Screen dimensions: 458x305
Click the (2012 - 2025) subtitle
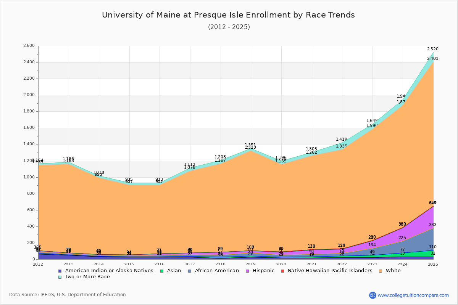pyautogui.click(x=229, y=27)
